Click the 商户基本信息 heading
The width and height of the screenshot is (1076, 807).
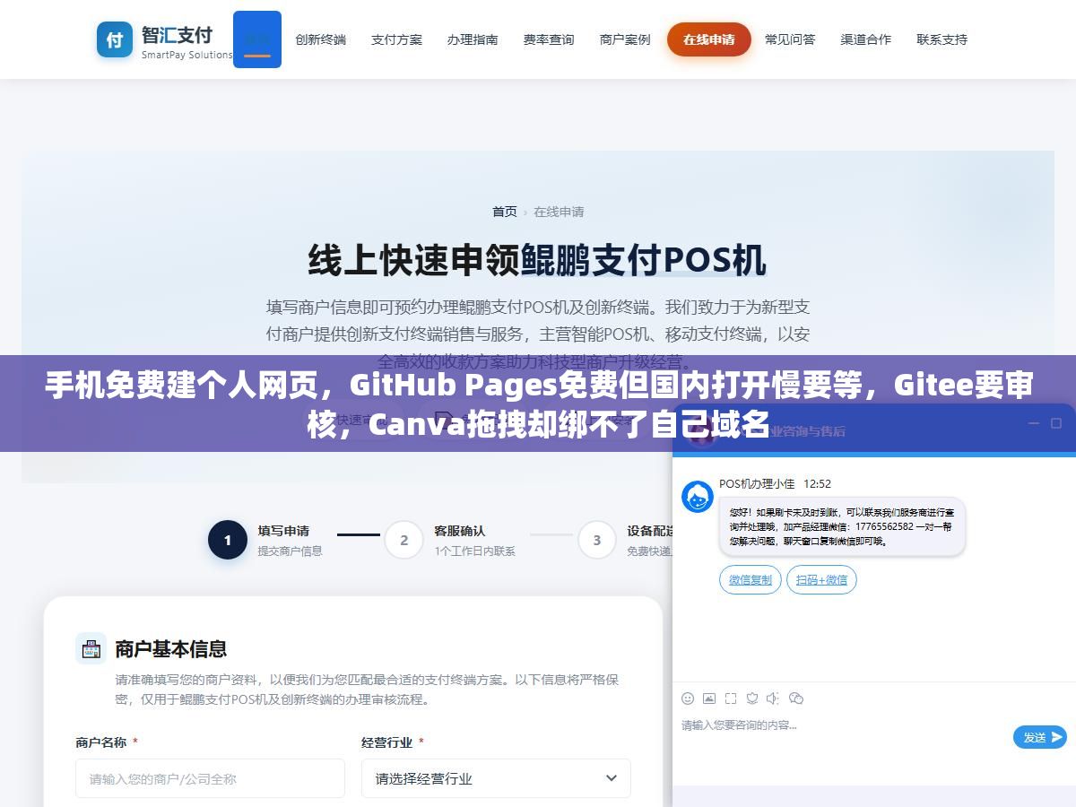click(x=170, y=648)
